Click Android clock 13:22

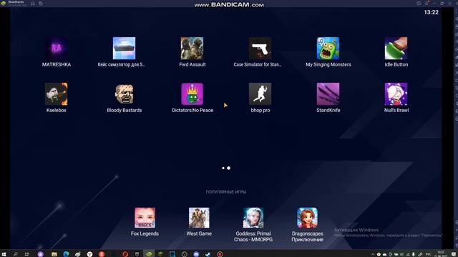tap(431, 12)
